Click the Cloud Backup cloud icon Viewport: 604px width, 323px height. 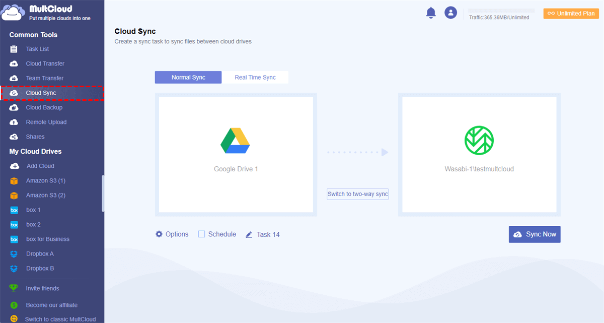click(14, 107)
